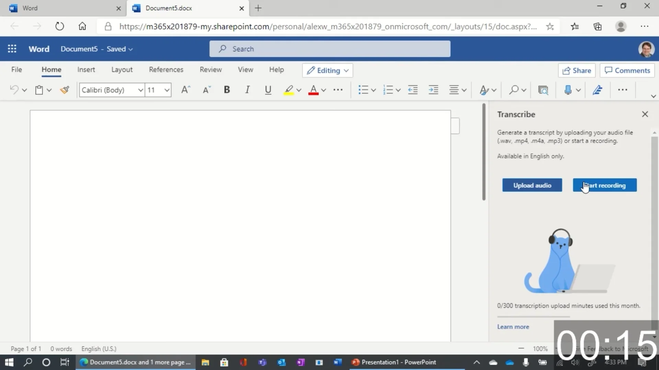Viewport: 659px width, 370px height.
Task: Switch to the Layout tab
Action: click(x=122, y=70)
